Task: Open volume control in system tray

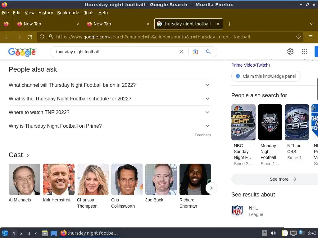Action: (x=273, y=233)
